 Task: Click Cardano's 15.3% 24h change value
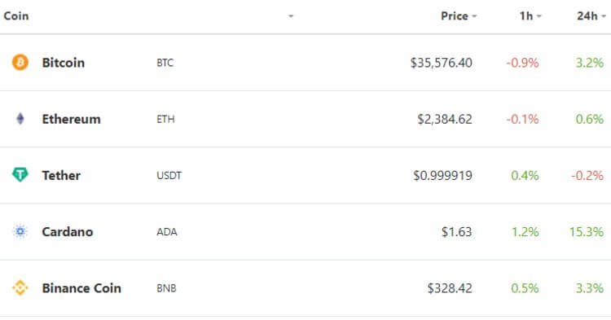[x=587, y=232]
